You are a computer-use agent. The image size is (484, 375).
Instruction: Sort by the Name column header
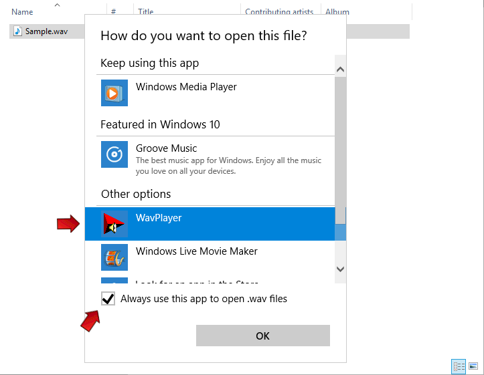tap(22, 12)
